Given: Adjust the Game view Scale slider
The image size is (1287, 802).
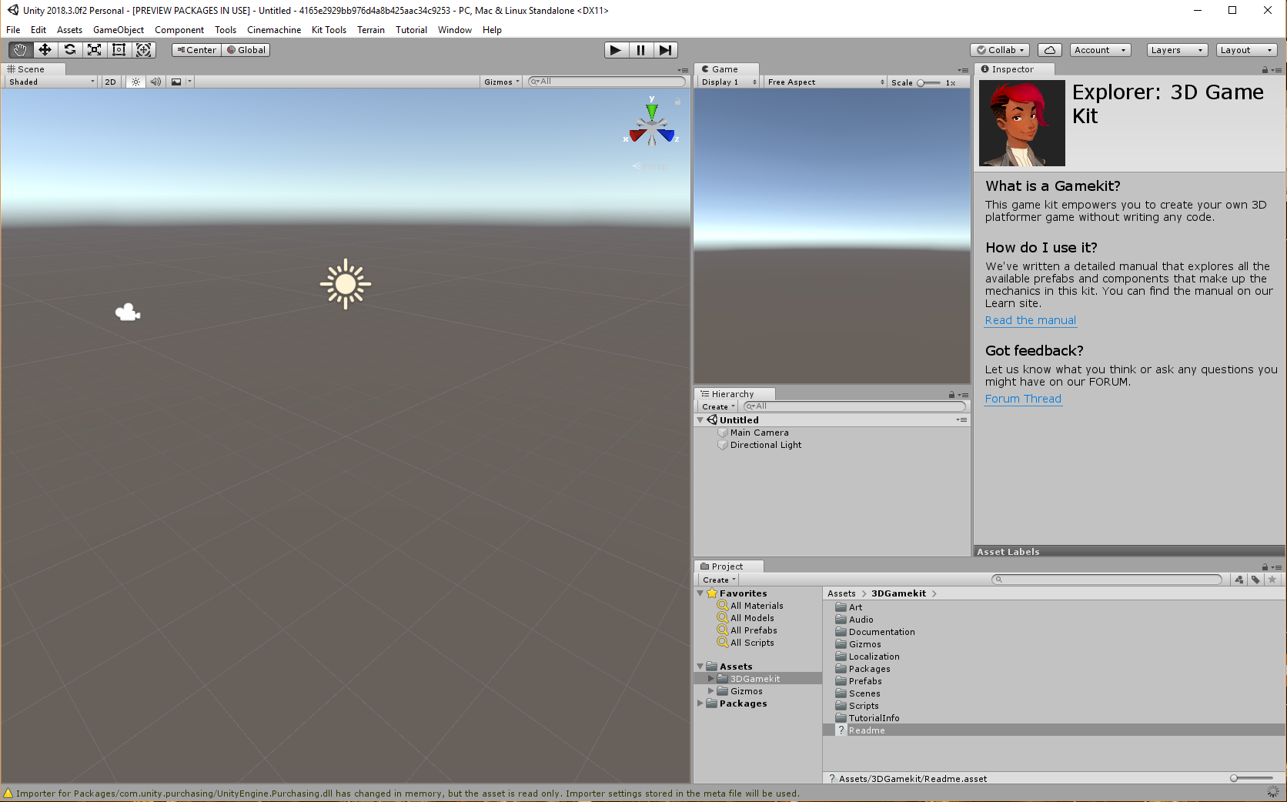Looking at the screenshot, I should pos(929,82).
